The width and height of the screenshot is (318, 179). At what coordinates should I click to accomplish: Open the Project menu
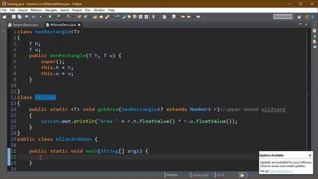click(x=77, y=10)
